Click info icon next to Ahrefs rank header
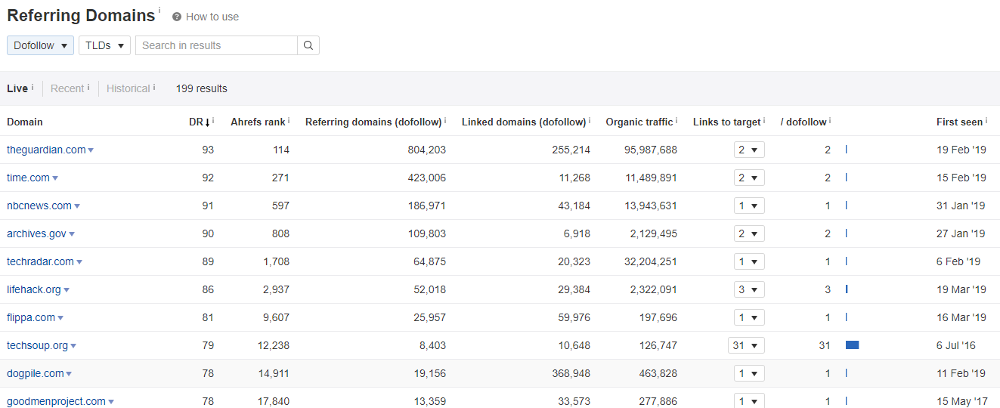This screenshot has width=1000, height=408. pyautogui.click(x=289, y=120)
